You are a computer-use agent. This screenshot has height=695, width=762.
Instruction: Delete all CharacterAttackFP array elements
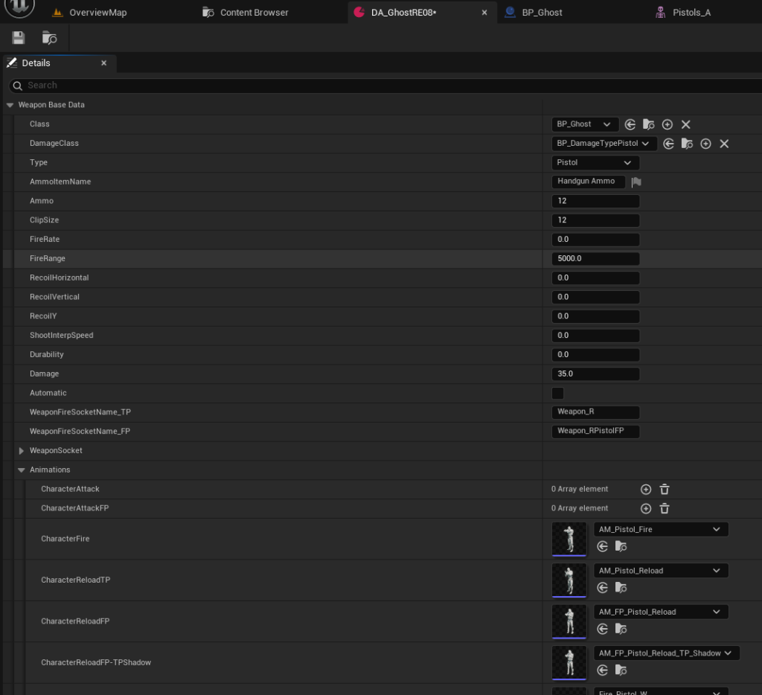pyautogui.click(x=665, y=508)
